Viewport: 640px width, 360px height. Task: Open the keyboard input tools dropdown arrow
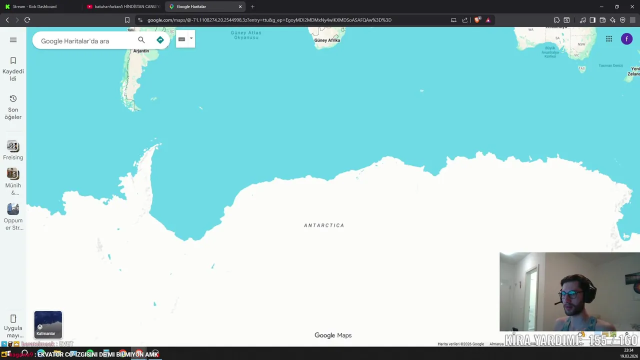coord(191,38)
